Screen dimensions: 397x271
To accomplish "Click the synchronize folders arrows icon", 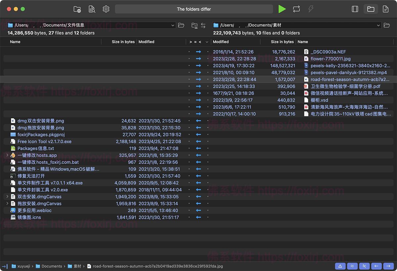I will coord(296,9).
